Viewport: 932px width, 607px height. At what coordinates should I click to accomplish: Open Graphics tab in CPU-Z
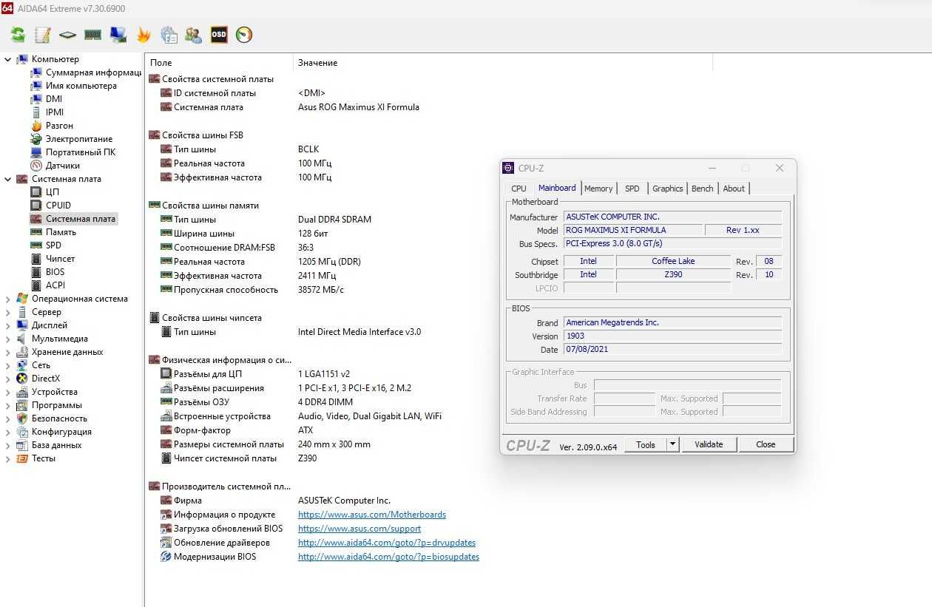click(667, 189)
